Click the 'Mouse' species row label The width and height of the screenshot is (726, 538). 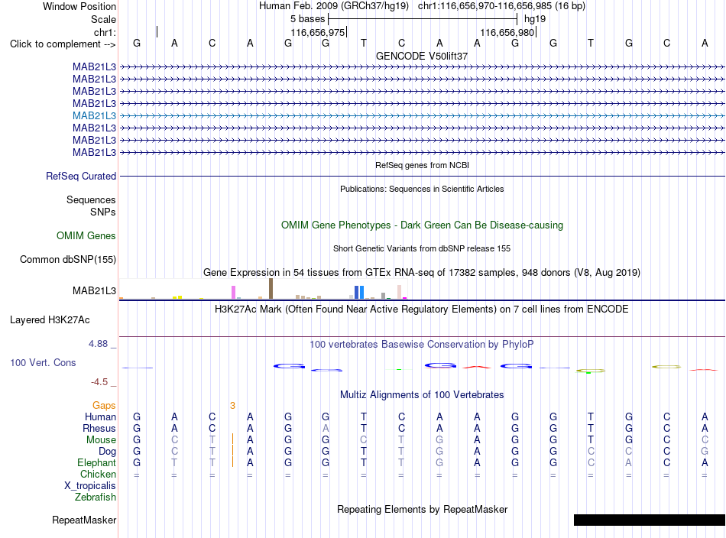pyautogui.click(x=102, y=440)
